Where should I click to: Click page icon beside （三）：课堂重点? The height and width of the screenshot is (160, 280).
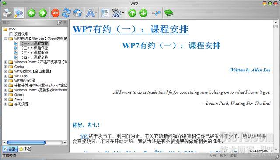coord(16,53)
